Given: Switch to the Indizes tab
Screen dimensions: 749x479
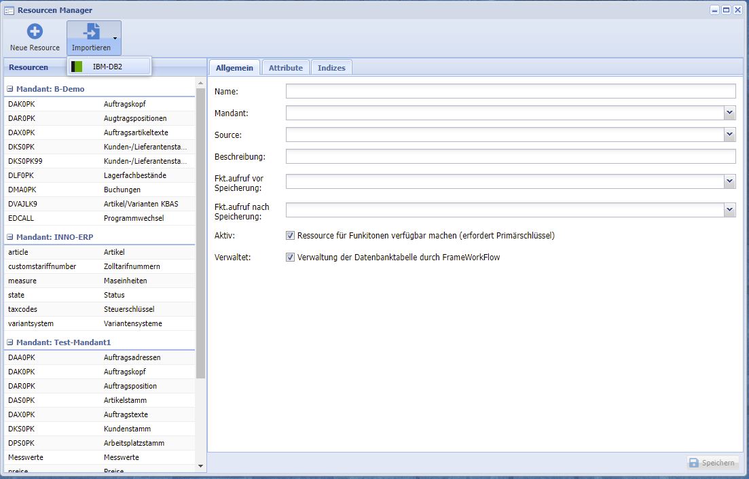Looking at the screenshot, I should click(331, 68).
